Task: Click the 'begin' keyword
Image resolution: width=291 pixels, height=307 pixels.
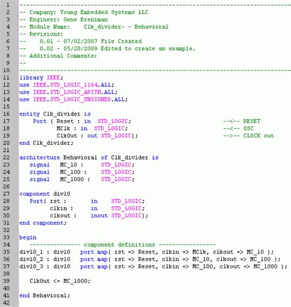Action: (x=28, y=238)
